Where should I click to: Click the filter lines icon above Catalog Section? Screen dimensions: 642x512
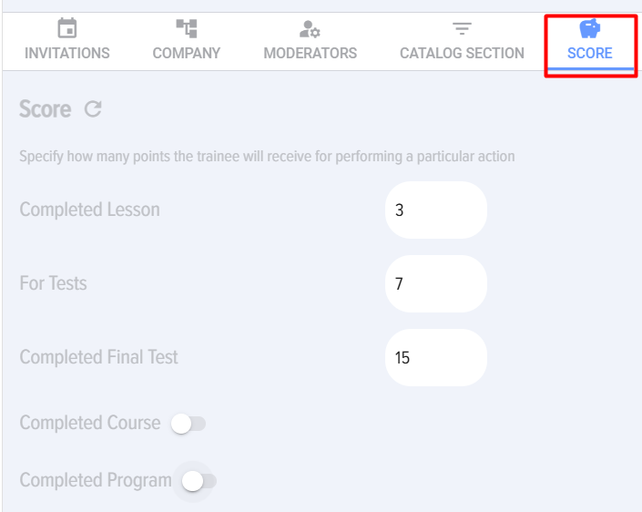462,29
